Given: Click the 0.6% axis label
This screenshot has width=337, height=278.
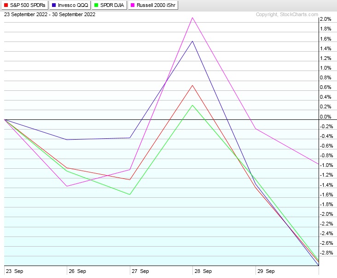Looking at the screenshot, I should point(325,87).
